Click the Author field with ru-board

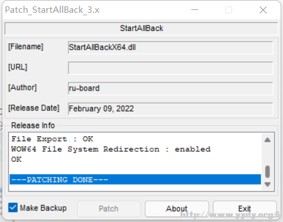tap(170, 88)
